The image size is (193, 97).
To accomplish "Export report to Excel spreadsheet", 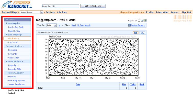I will (145, 20).
